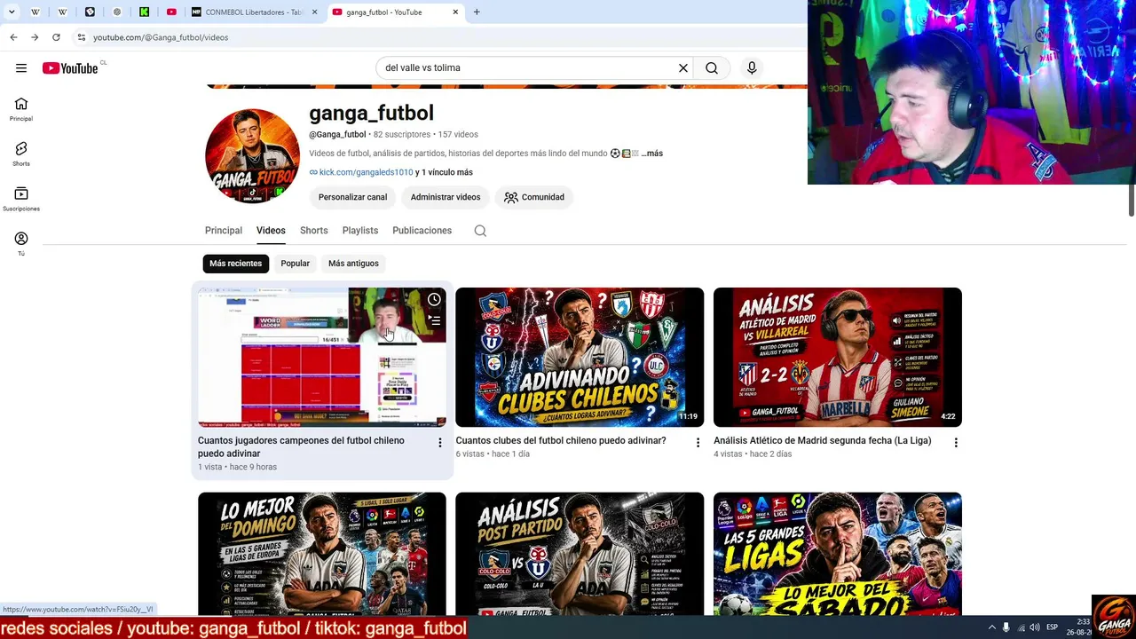Switch to the CONMEBOL Libertadores tab
This screenshot has height=639, width=1136.
point(253,12)
